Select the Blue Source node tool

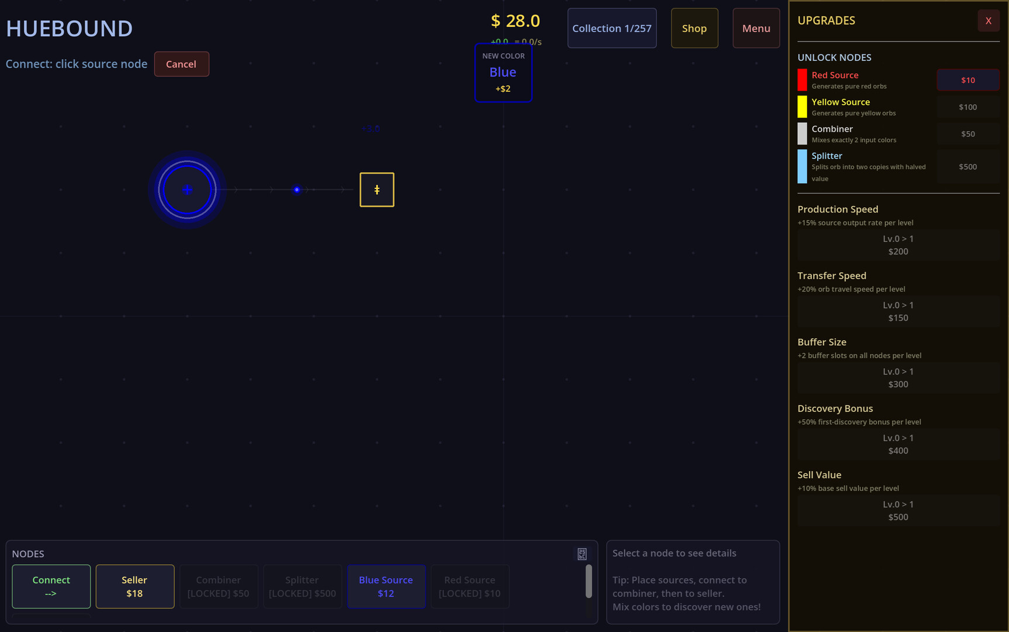point(385,586)
